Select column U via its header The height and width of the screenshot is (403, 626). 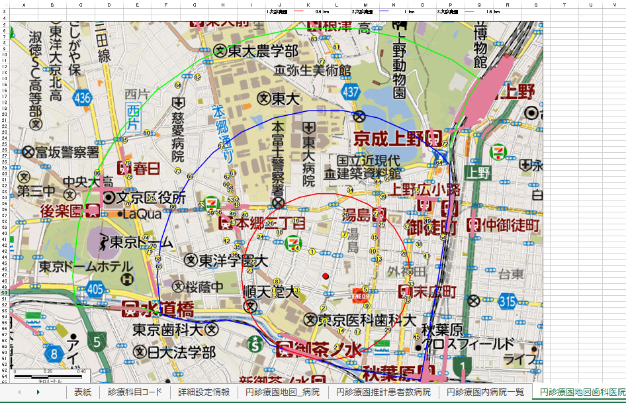click(x=591, y=5)
